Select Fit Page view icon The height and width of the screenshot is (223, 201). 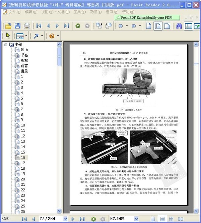pyautogui.click(x=158, y=26)
